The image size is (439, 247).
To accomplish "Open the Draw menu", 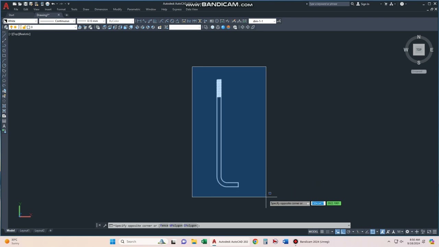I will click(86, 9).
